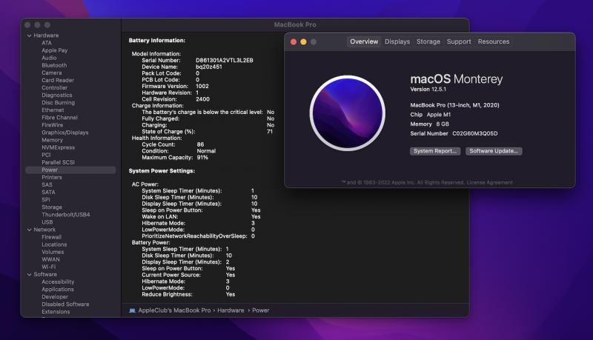Click the System Power Settings heading

pos(162,171)
